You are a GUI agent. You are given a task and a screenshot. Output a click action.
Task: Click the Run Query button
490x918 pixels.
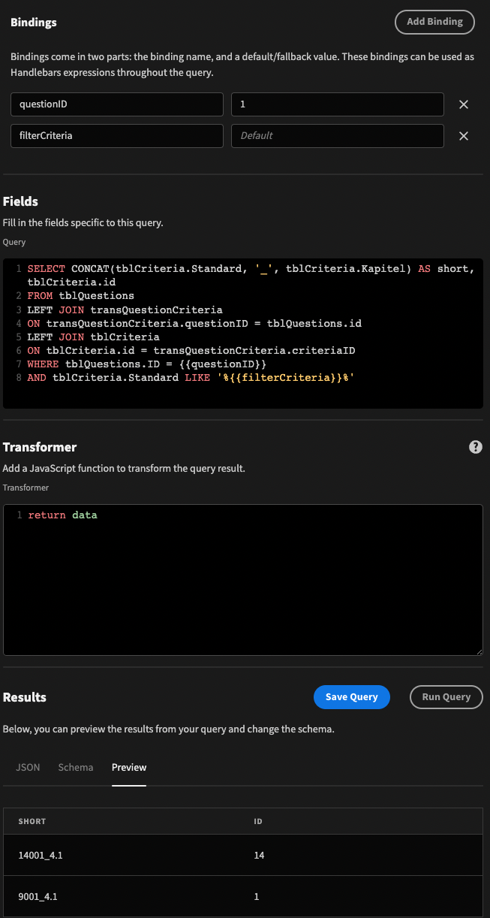(446, 696)
